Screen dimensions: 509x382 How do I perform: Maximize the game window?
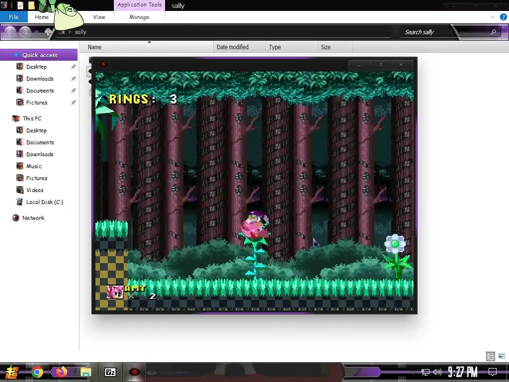tap(381, 65)
